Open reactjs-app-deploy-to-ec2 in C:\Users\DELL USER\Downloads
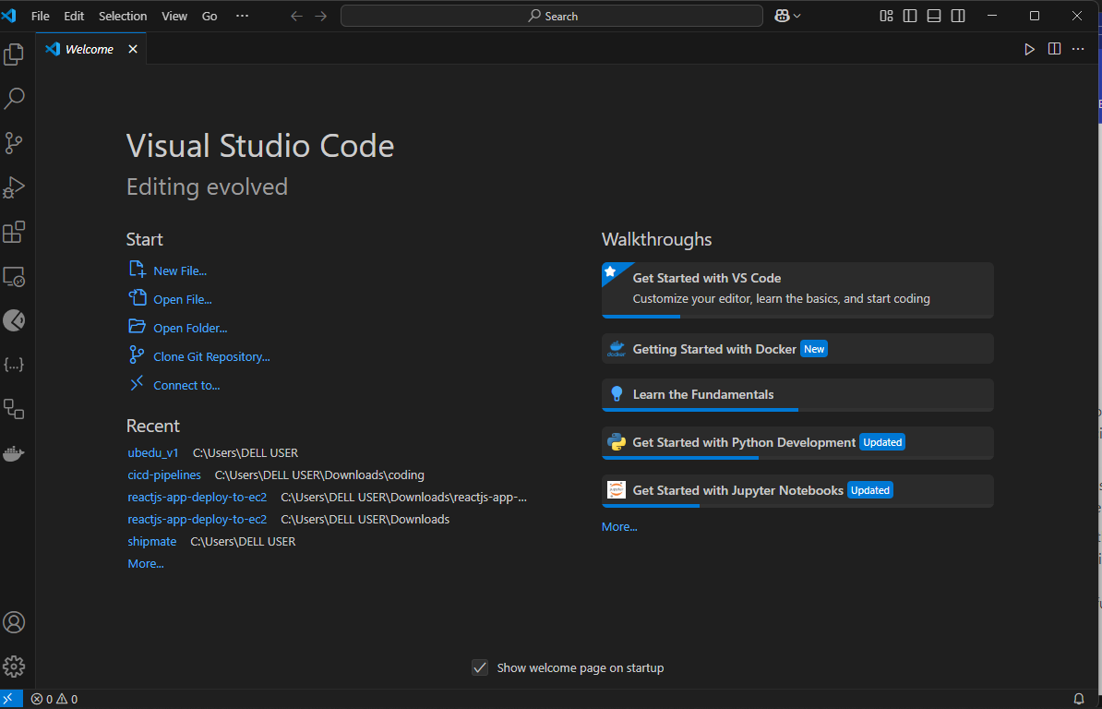The image size is (1102, 709). [198, 519]
